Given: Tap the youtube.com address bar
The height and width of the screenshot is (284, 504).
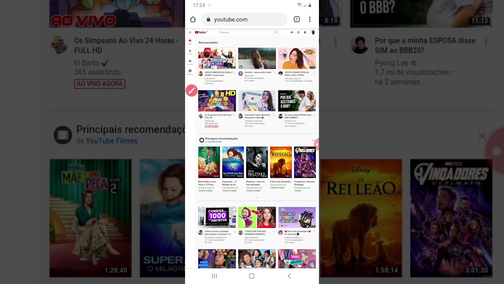Looking at the screenshot, I should (x=244, y=19).
